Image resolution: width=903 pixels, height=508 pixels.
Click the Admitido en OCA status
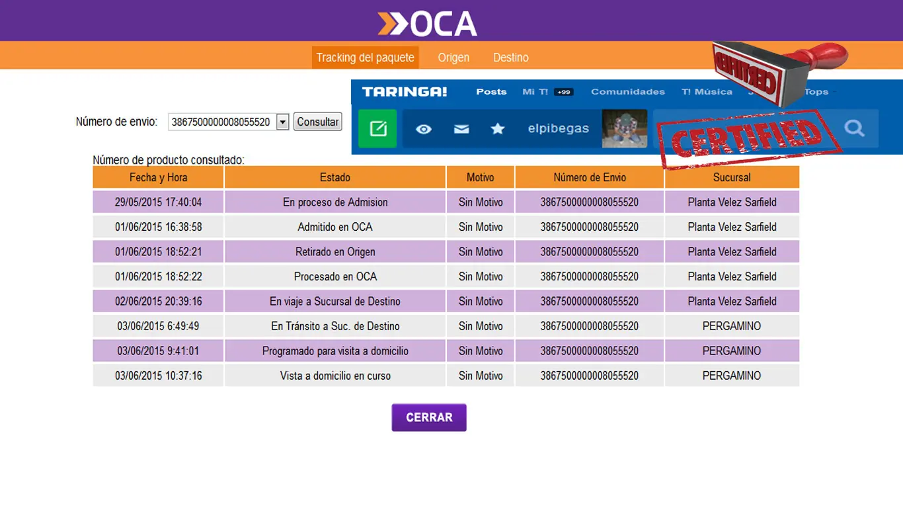(335, 227)
